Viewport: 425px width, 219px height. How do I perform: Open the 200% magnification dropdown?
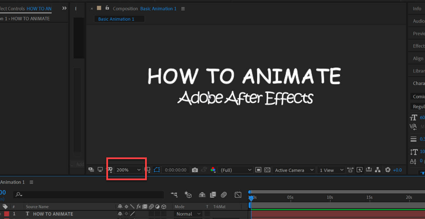[128, 170]
